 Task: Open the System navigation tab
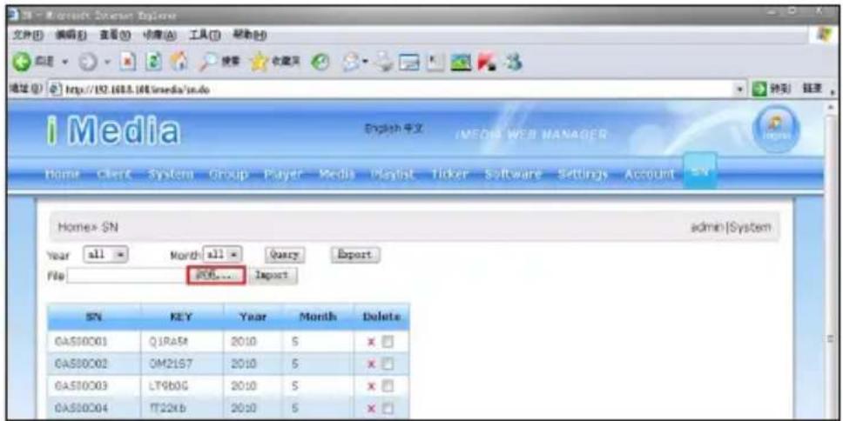click(x=171, y=174)
